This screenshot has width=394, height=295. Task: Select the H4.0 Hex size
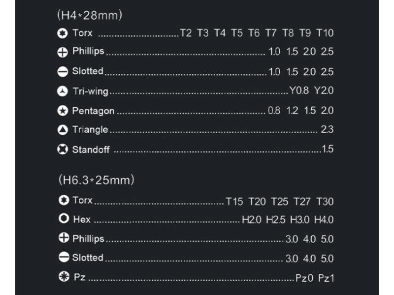[x=324, y=220]
